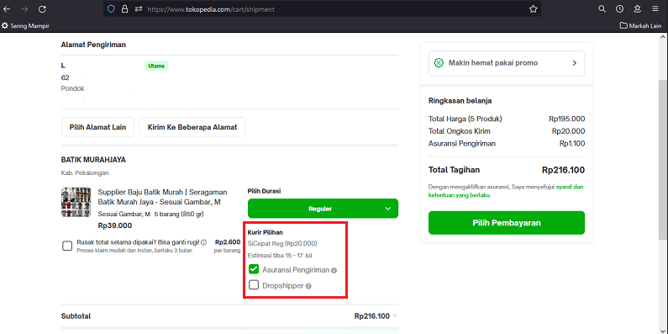668x334 pixels.
Task: Open the browser extensions icon
Action: point(637,9)
